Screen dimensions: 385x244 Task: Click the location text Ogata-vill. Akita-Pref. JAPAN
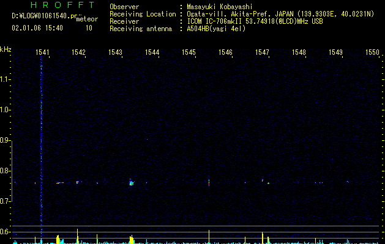(x=239, y=14)
